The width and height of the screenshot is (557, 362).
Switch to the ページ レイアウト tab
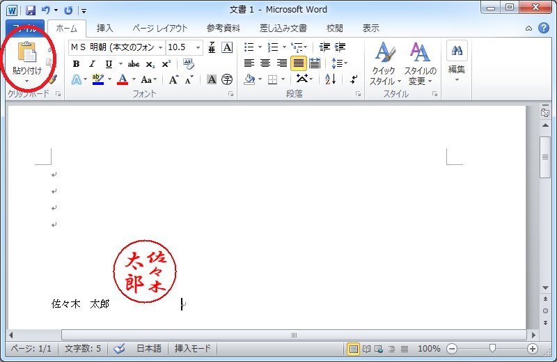[160, 29]
